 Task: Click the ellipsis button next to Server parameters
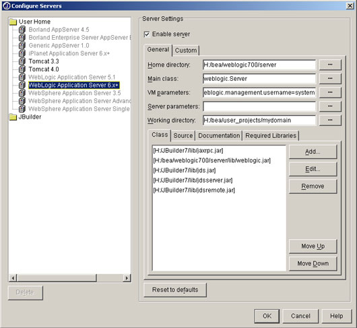click(x=330, y=106)
